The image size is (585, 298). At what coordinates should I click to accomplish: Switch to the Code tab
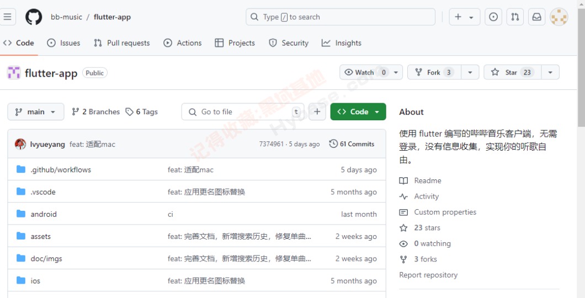(19, 43)
